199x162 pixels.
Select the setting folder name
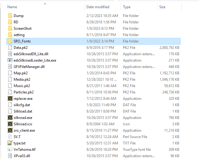tap(19, 35)
